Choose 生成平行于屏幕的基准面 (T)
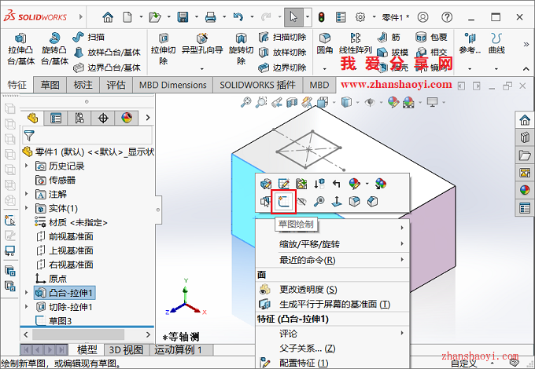Screen dimensions: 535x369 click(332, 304)
